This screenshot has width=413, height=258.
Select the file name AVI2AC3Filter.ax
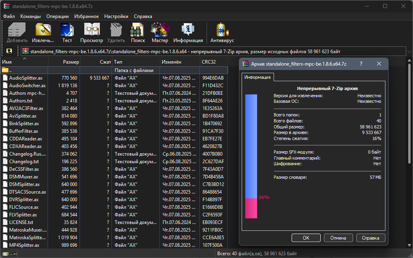point(26,108)
